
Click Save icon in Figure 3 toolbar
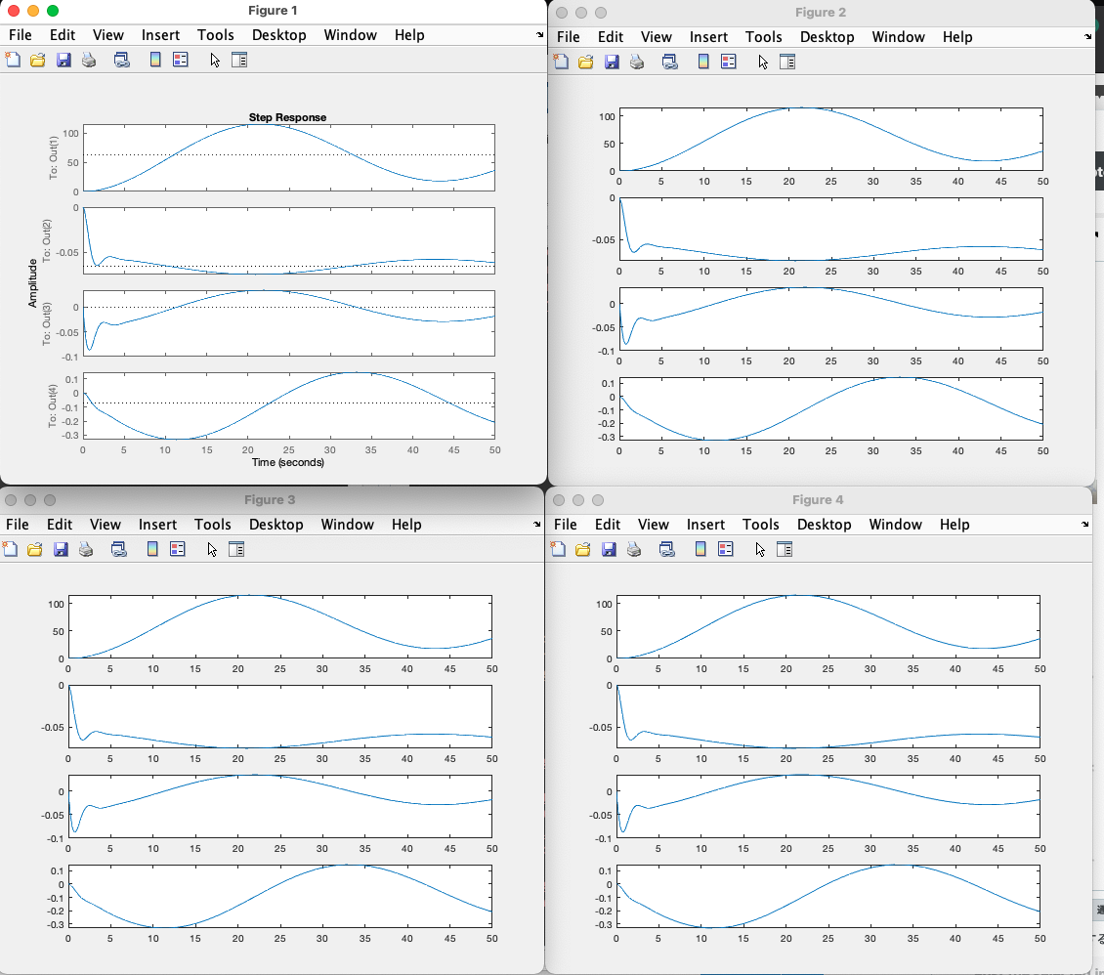(62, 549)
